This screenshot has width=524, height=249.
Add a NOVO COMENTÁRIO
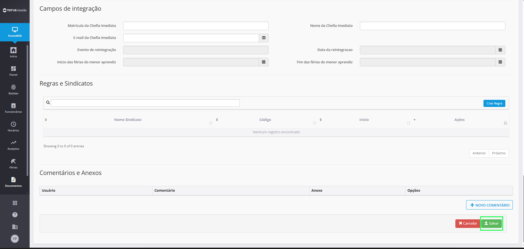coord(489,205)
